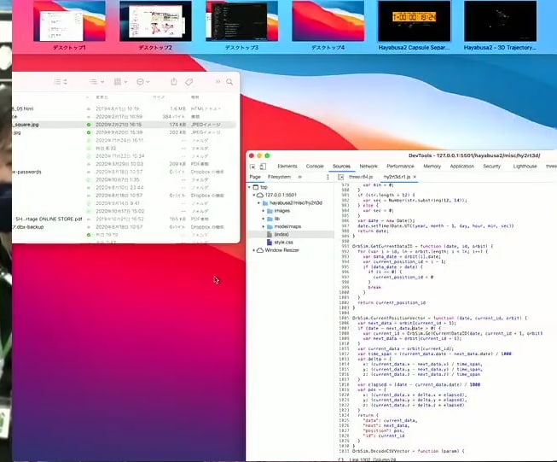557x462 pixels.
Task: Open the Elements tab in DevTools
Action: coord(287,166)
